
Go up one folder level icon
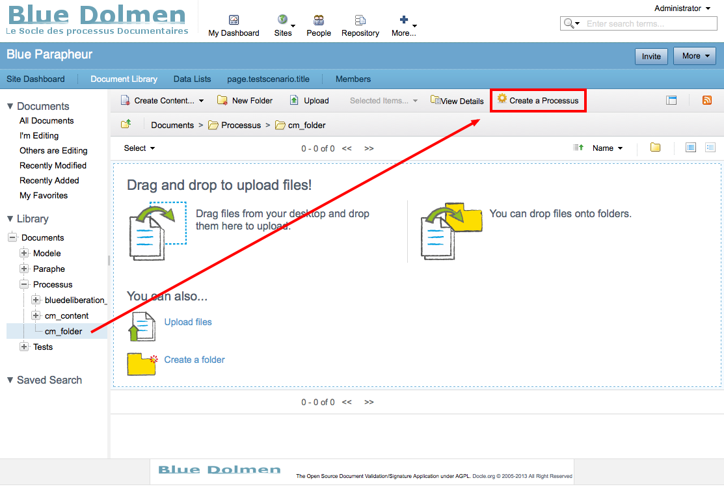click(126, 124)
